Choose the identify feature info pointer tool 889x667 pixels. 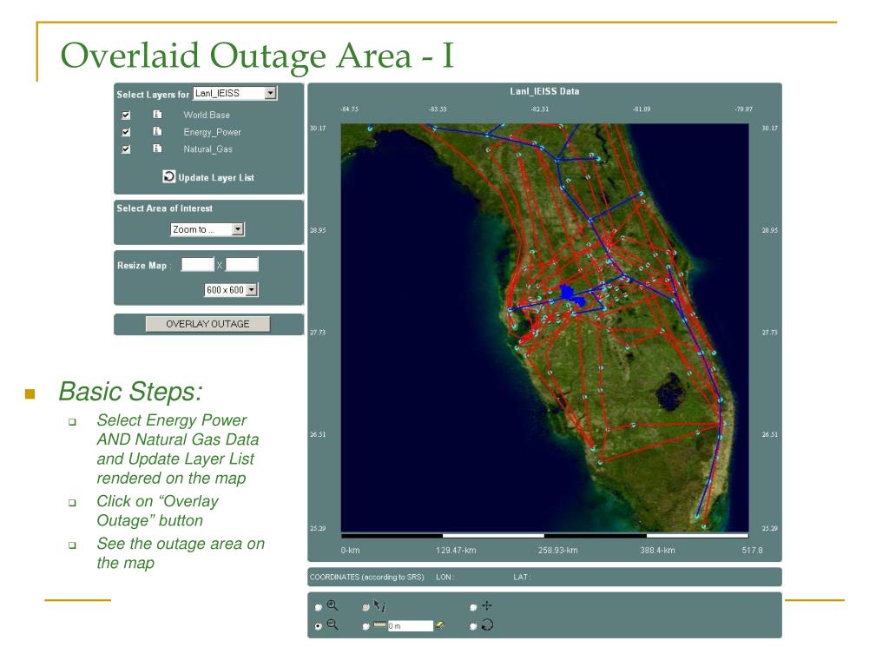[x=379, y=606]
